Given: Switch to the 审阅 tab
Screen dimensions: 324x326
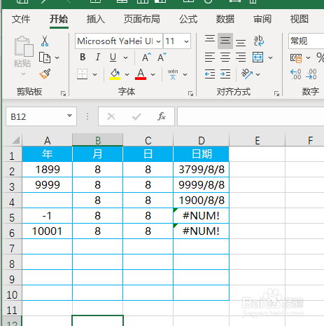Looking at the screenshot, I should point(262,19).
